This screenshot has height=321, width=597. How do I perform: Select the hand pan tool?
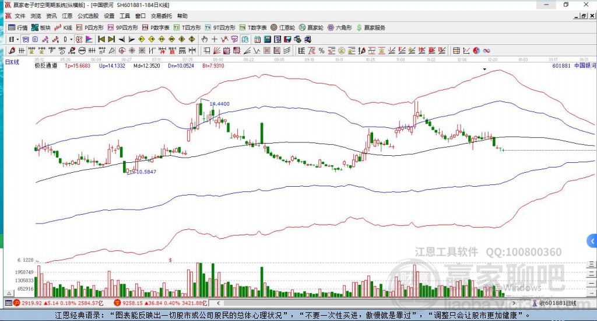pyautogui.click(x=204, y=39)
